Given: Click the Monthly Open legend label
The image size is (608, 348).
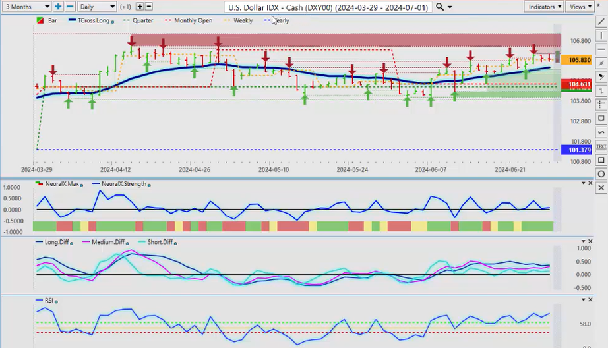Looking at the screenshot, I should pyautogui.click(x=193, y=20).
